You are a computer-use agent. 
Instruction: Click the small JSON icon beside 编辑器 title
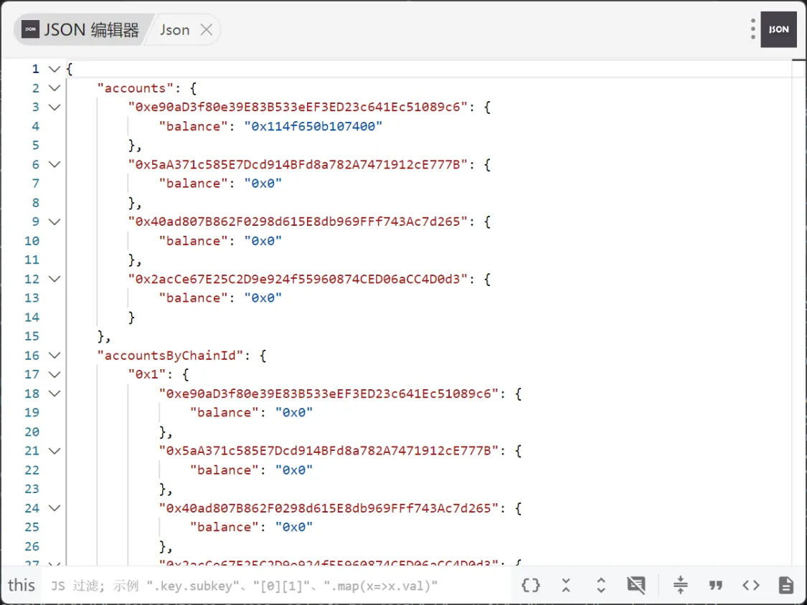point(30,29)
